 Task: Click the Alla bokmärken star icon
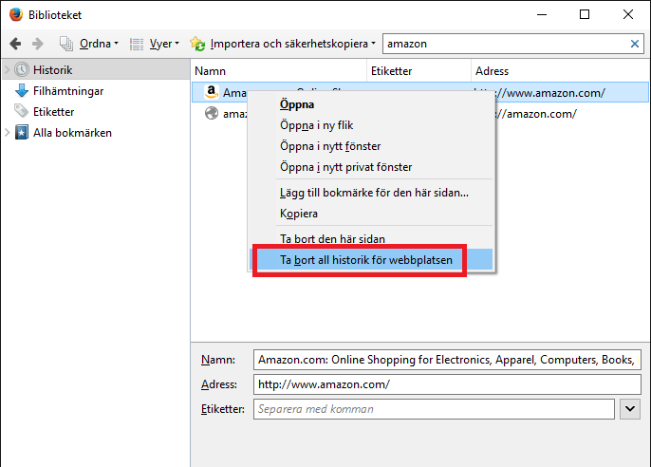(22, 133)
